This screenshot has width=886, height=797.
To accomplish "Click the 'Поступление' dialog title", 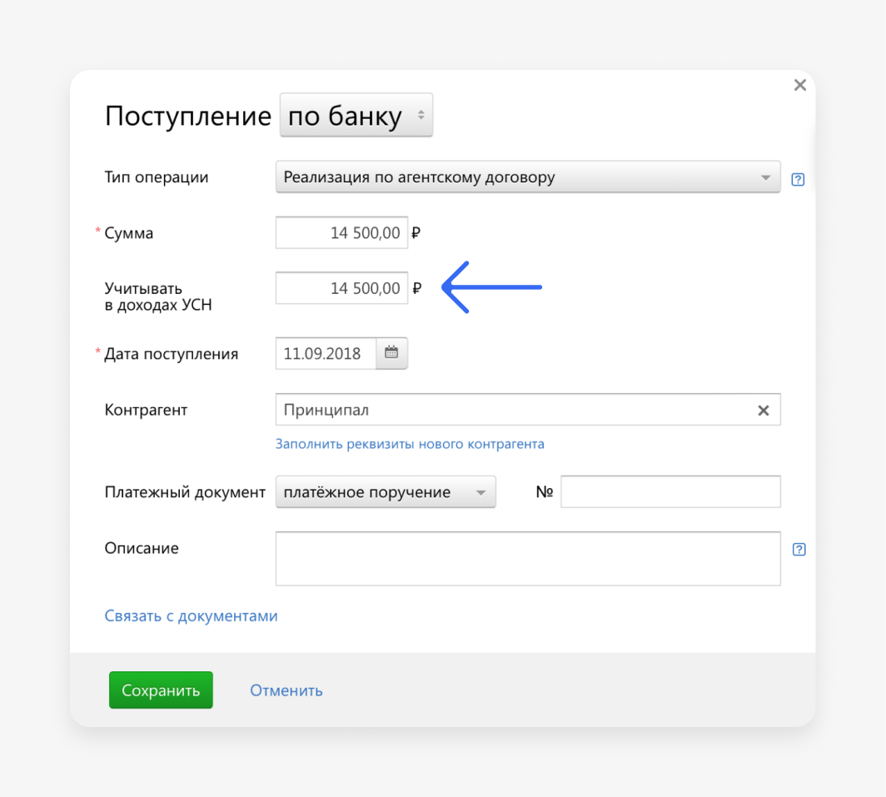I will pos(188,116).
